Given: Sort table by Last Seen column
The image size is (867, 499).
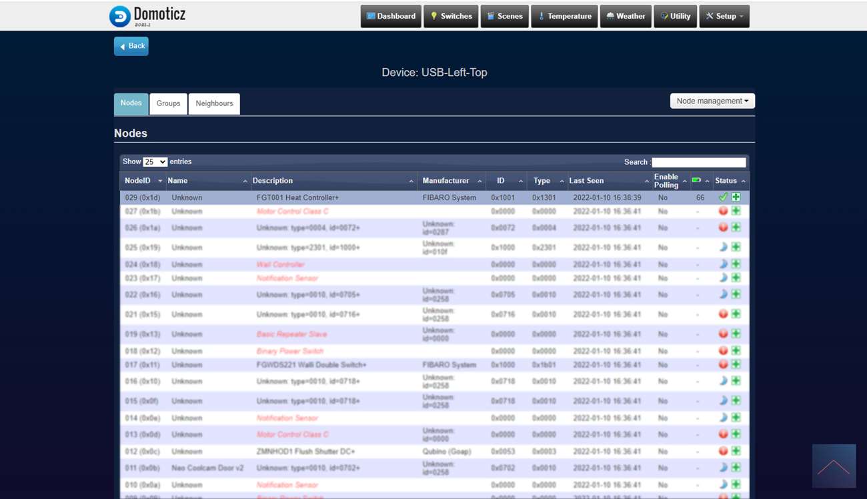Looking at the screenshot, I should coord(607,181).
